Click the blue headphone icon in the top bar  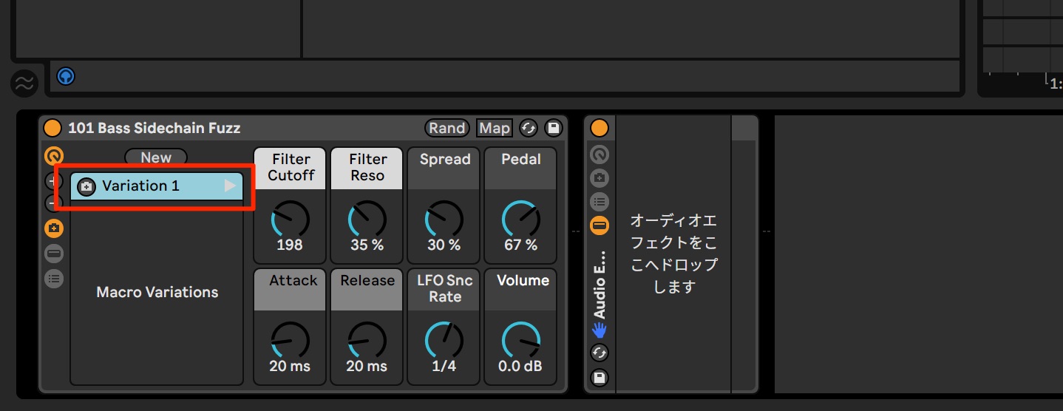pyautogui.click(x=66, y=75)
